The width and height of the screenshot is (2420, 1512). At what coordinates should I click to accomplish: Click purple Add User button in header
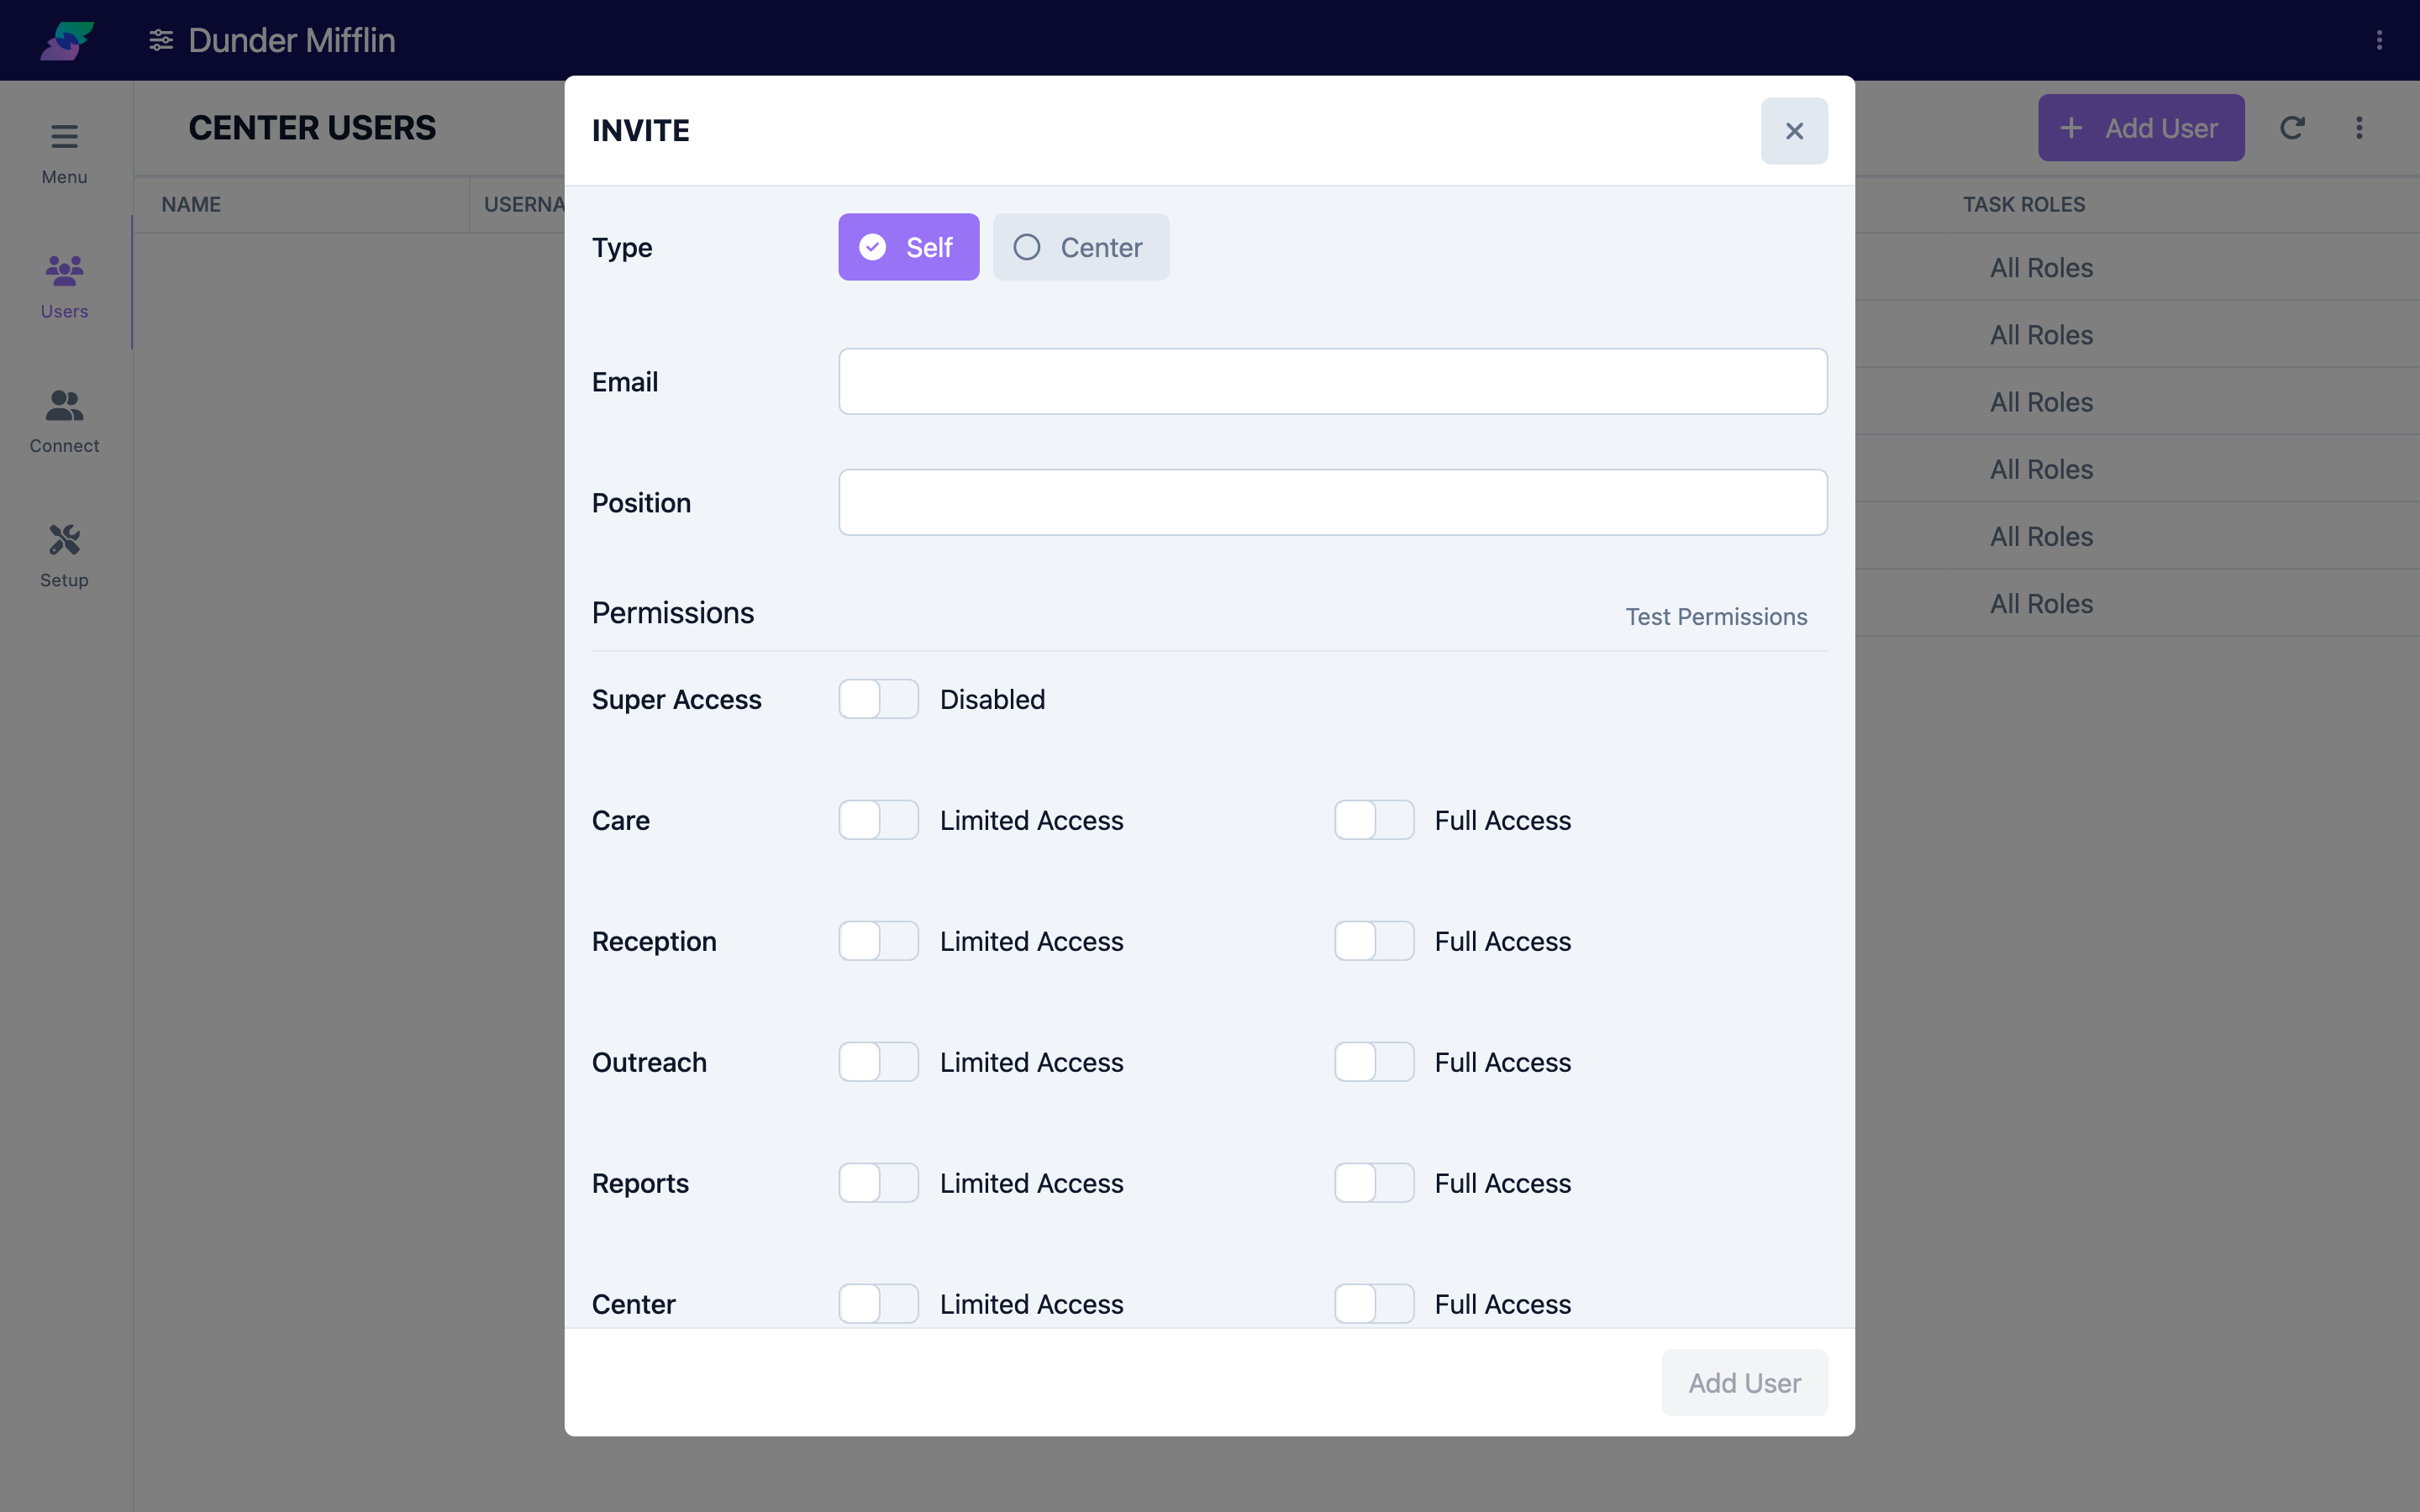[x=2141, y=128]
